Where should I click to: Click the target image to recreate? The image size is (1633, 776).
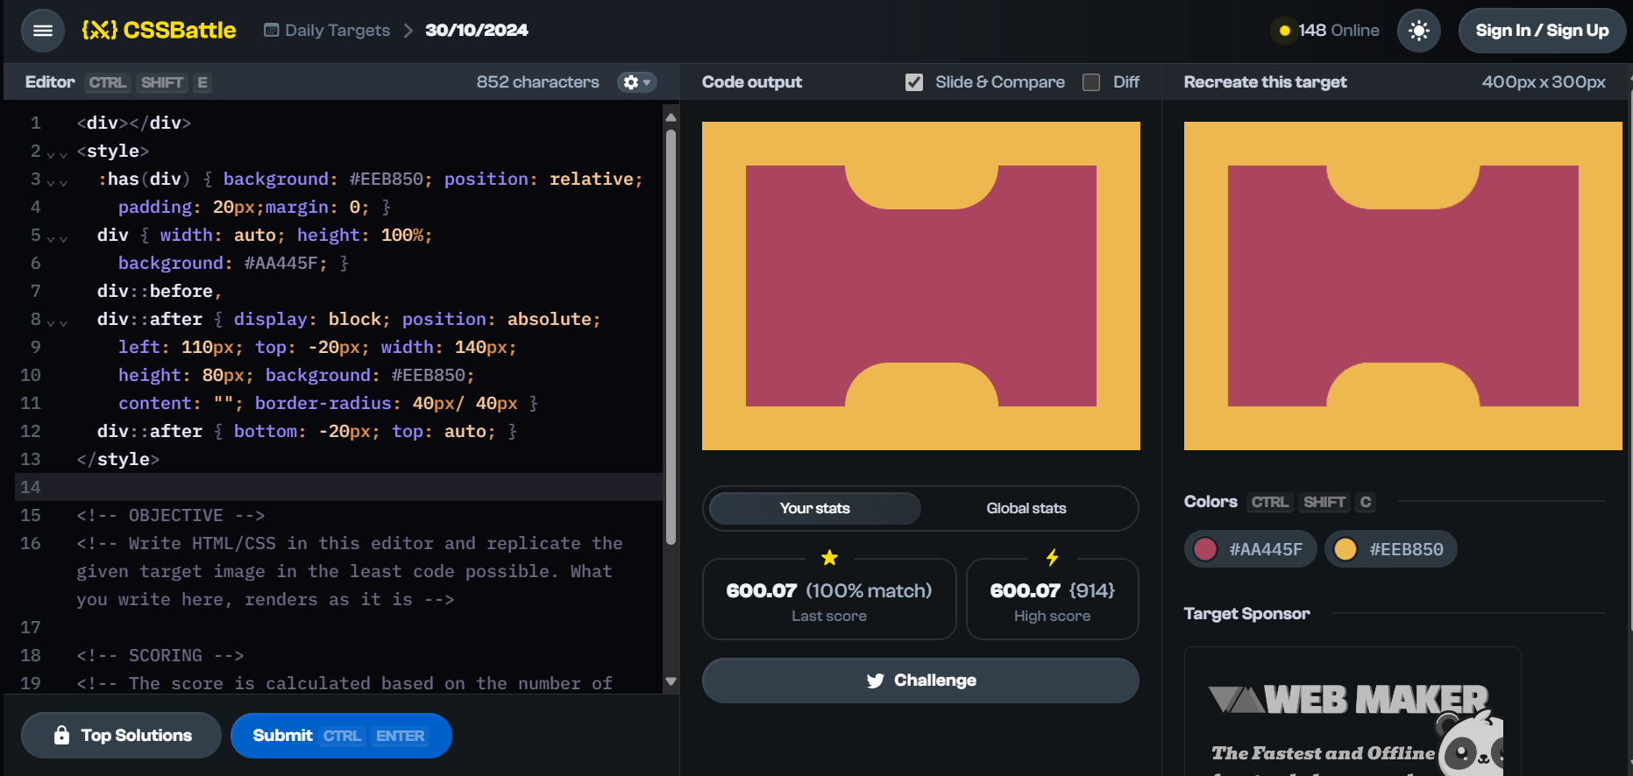(1403, 286)
